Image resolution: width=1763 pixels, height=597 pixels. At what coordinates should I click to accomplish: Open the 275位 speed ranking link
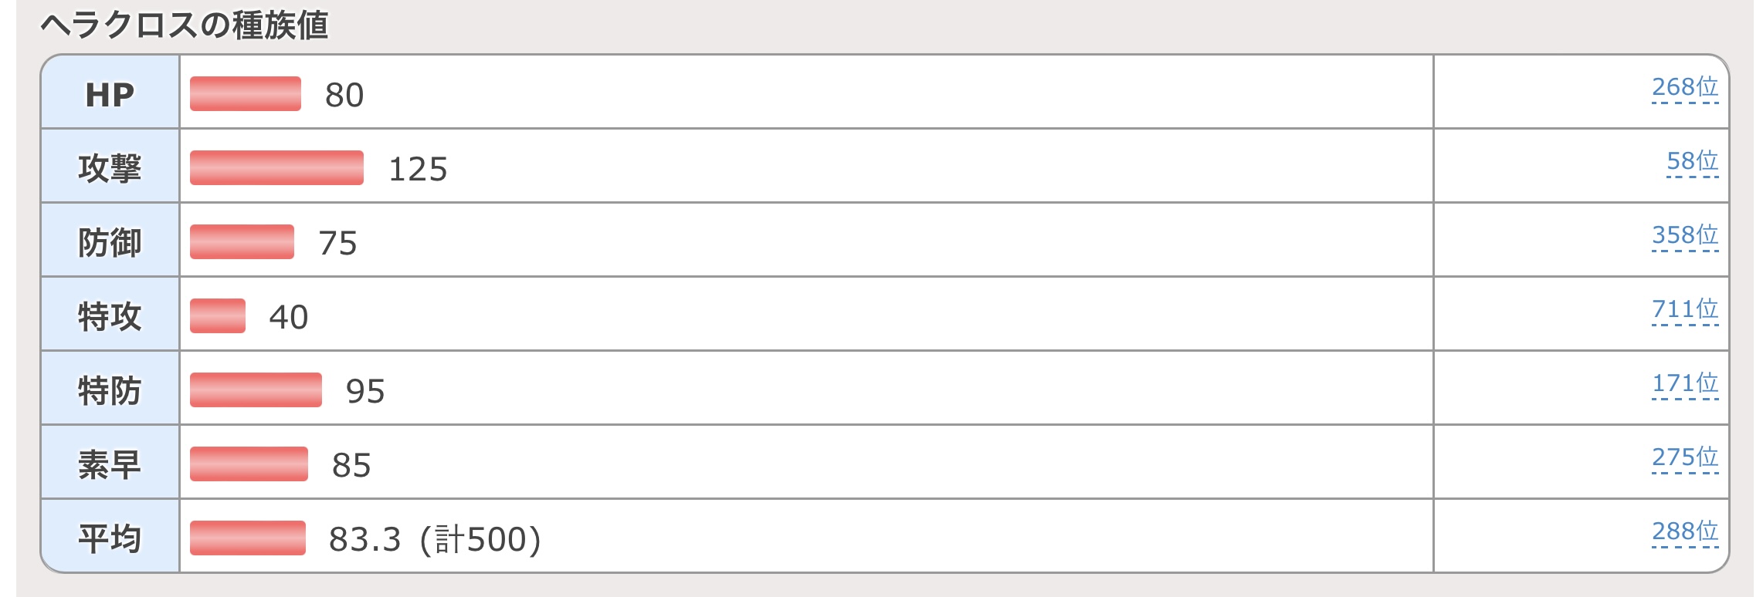click(1685, 457)
